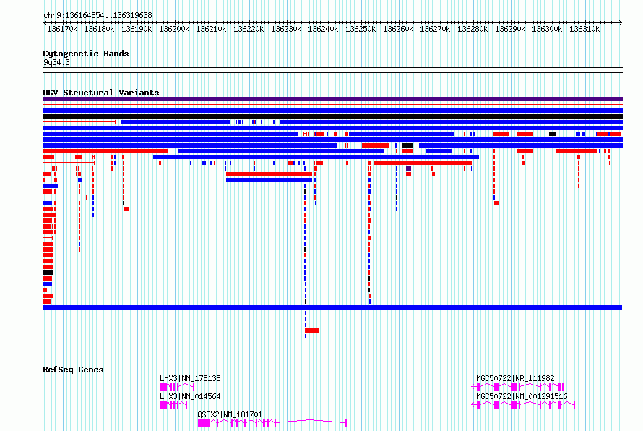Click the 136310k ruler tick label
643x431 pixels.
pyautogui.click(x=584, y=29)
